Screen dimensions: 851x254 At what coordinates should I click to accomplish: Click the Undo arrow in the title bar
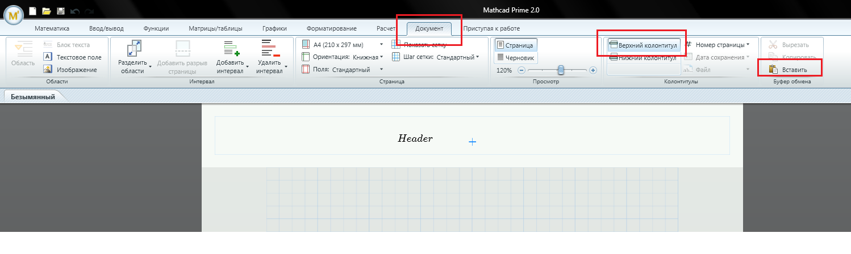(x=74, y=11)
